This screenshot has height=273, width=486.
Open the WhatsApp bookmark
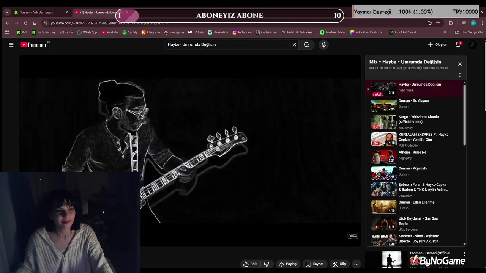click(x=87, y=32)
